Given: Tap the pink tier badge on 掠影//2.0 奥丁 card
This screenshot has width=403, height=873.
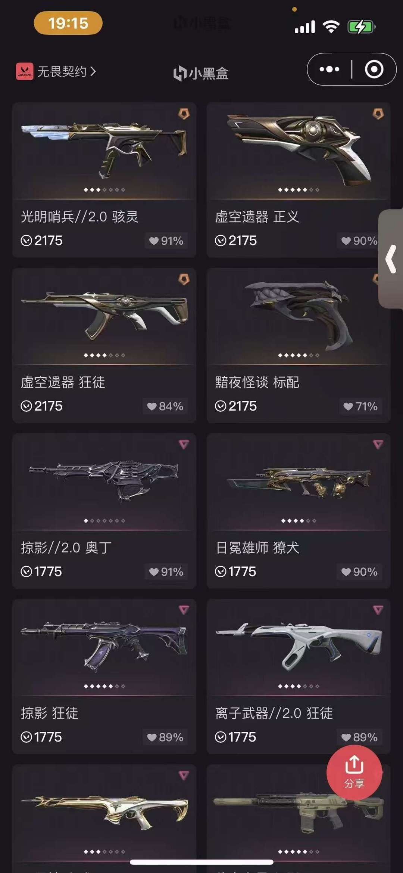Looking at the screenshot, I should tap(184, 444).
